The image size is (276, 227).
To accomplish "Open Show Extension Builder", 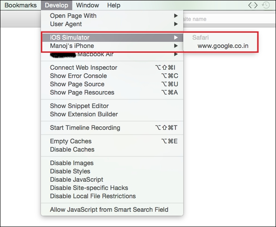I will [112, 114].
